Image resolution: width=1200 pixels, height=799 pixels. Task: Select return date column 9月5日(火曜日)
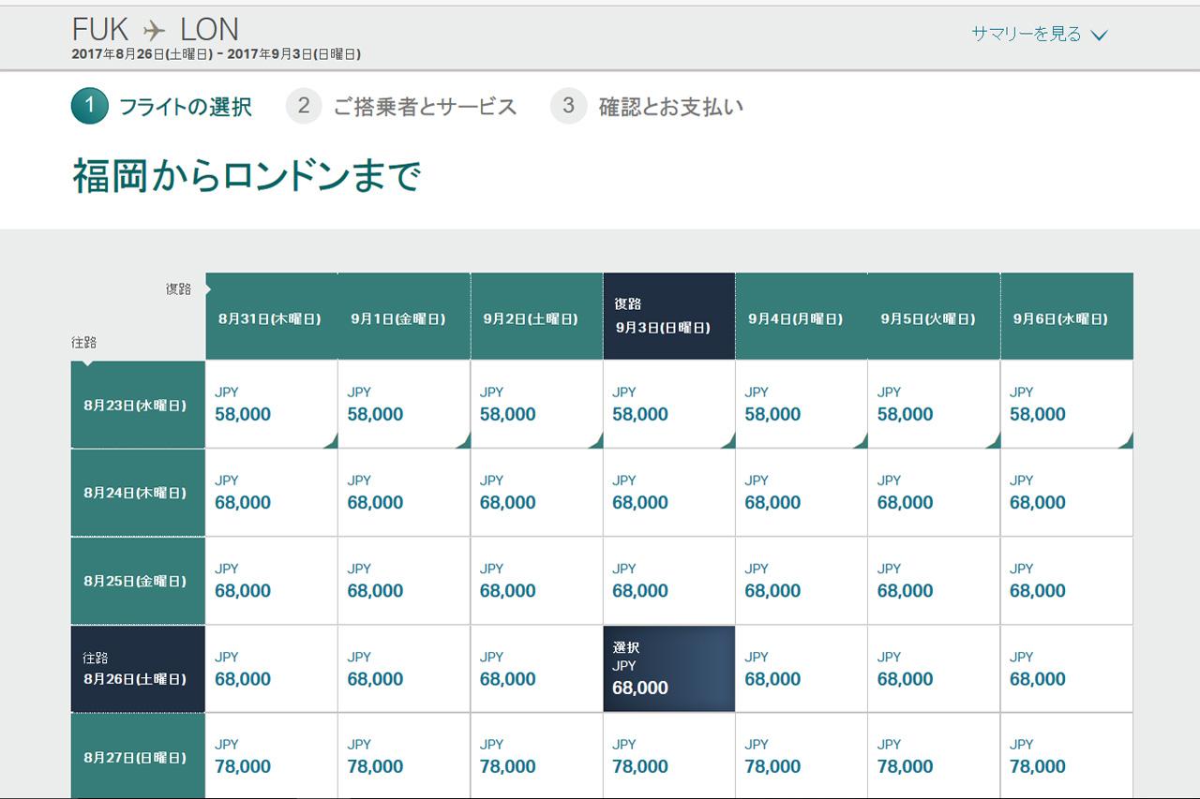[934, 317]
